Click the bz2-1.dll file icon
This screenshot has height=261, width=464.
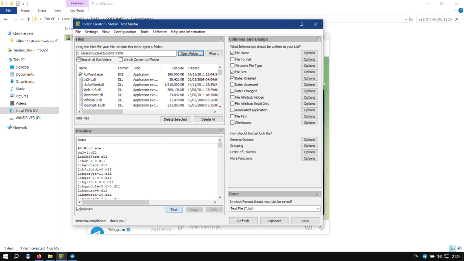(x=80, y=79)
